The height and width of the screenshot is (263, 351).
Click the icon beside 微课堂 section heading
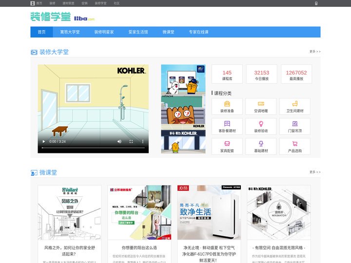click(34, 173)
